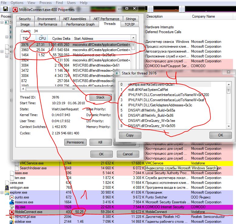Open the Options menu

17,3
